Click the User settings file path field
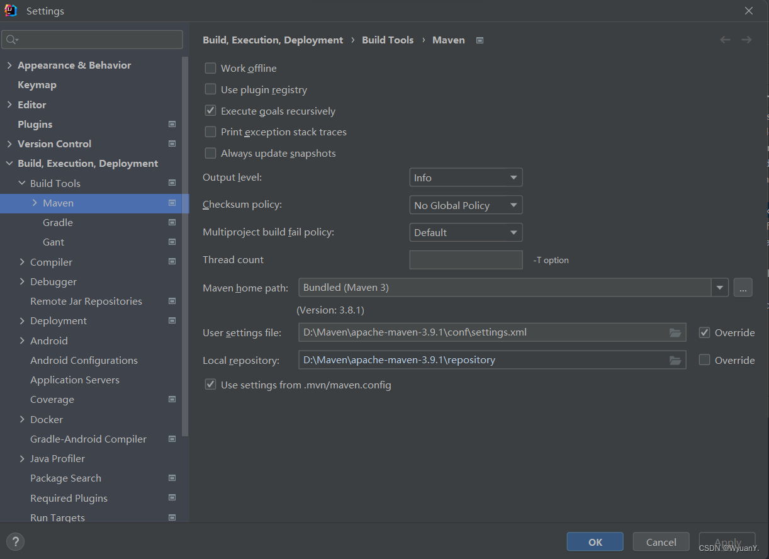 pos(492,332)
